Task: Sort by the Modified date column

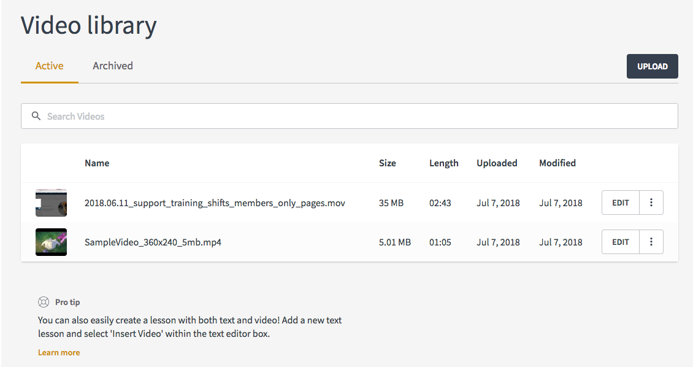Action: pos(557,163)
